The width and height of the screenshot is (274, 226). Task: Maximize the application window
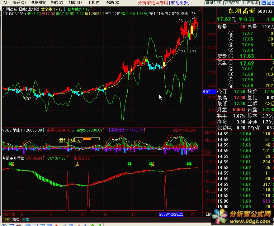269,2
